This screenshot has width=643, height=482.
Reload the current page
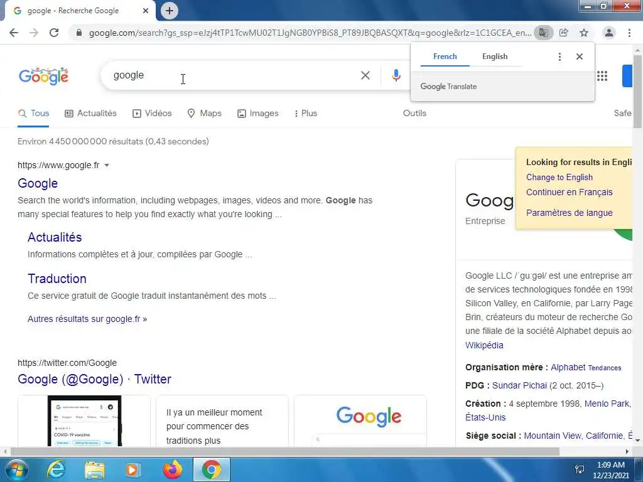(x=54, y=33)
